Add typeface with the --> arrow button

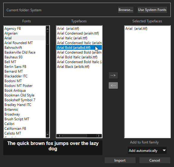click(113, 75)
